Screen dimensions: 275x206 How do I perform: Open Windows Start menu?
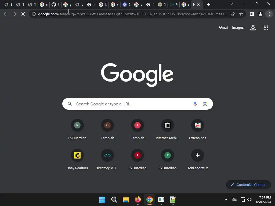tap(102, 200)
